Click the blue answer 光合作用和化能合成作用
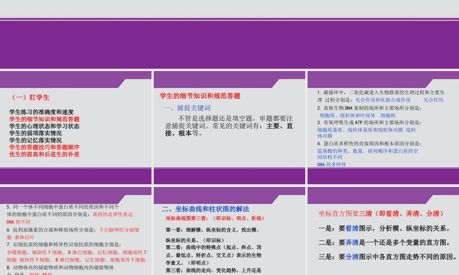 coord(383,99)
